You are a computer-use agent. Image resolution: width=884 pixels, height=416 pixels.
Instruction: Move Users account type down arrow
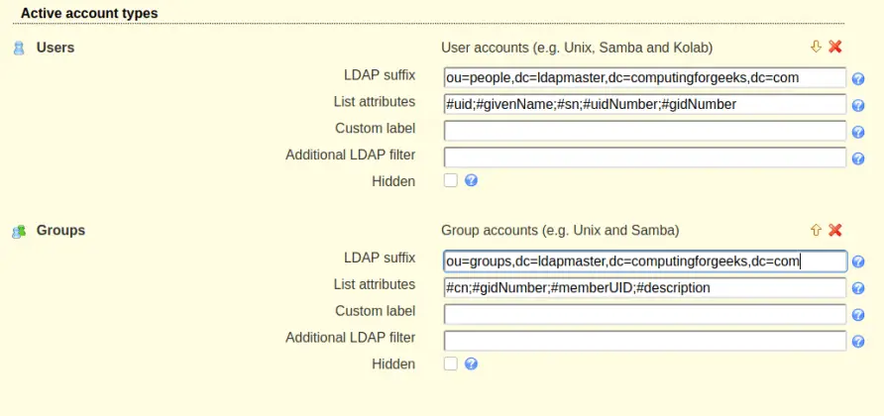tap(816, 47)
